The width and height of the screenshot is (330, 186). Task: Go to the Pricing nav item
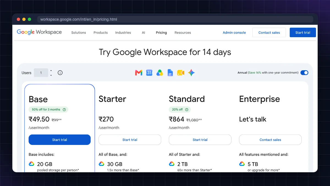tap(161, 33)
